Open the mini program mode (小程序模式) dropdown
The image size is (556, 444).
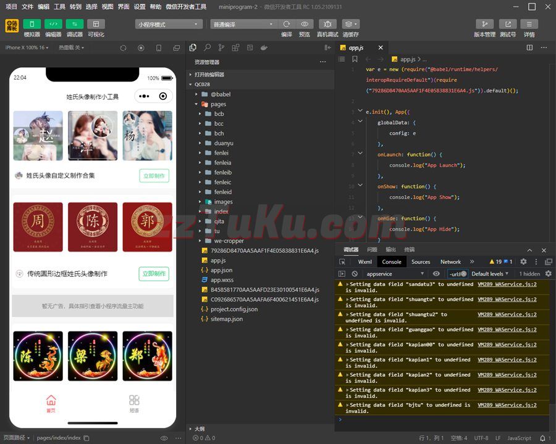coord(169,24)
